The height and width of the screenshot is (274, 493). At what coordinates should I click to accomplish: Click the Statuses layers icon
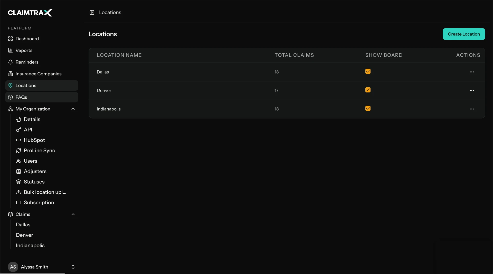[18, 182]
